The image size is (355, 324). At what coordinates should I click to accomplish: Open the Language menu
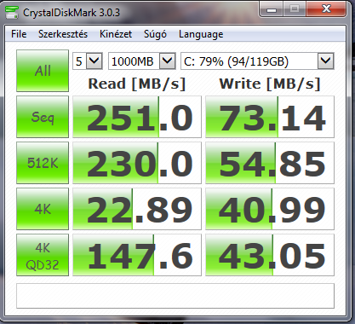pos(201,34)
